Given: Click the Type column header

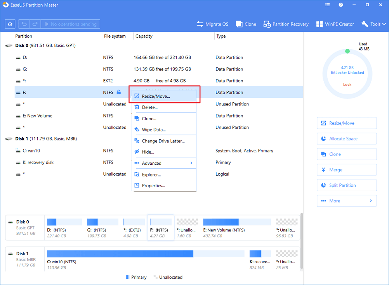Looking at the screenshot, I should (x=221, y=36).
